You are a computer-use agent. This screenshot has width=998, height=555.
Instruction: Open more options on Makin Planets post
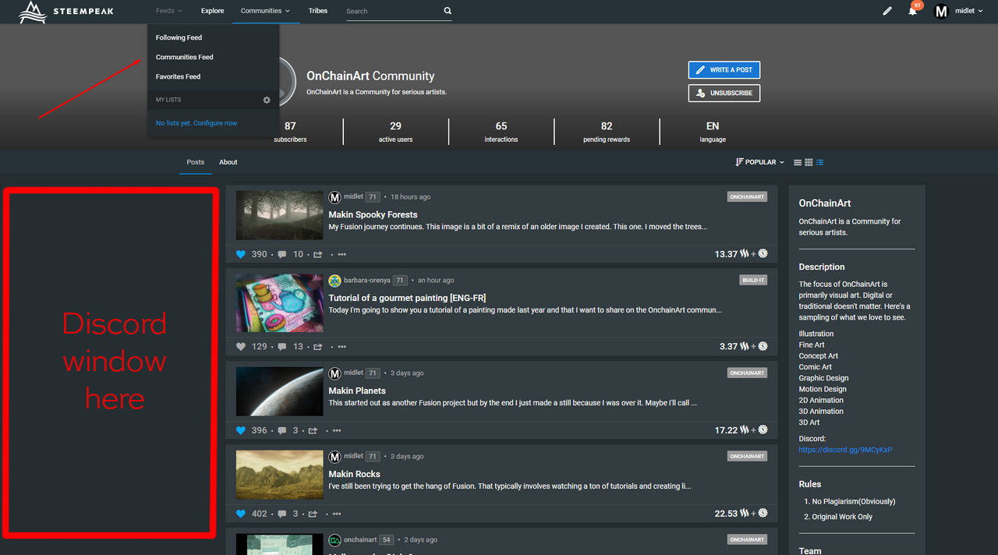337,430
